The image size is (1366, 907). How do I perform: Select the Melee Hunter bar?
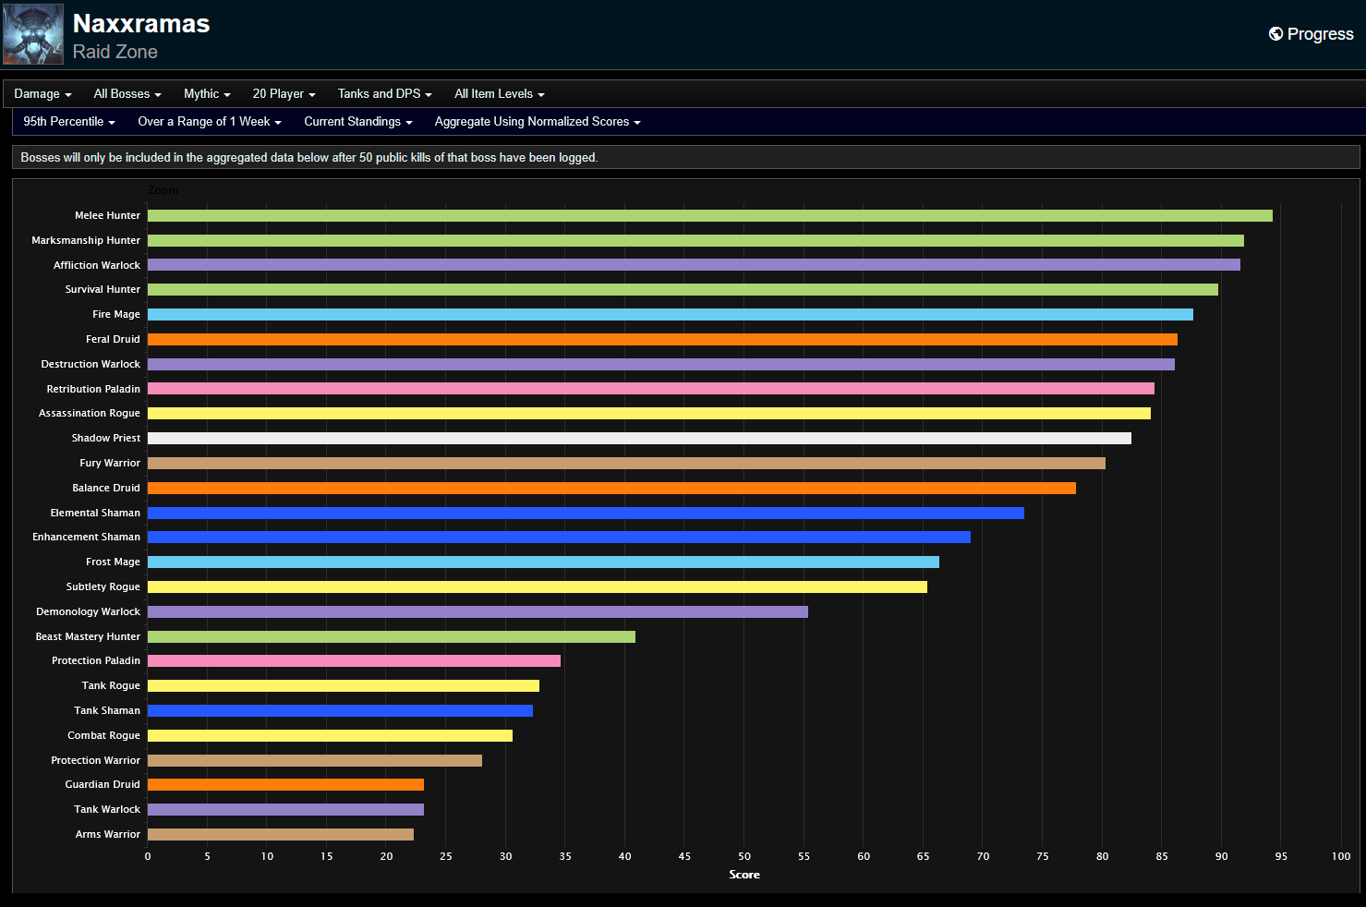(x=702, y=214)
